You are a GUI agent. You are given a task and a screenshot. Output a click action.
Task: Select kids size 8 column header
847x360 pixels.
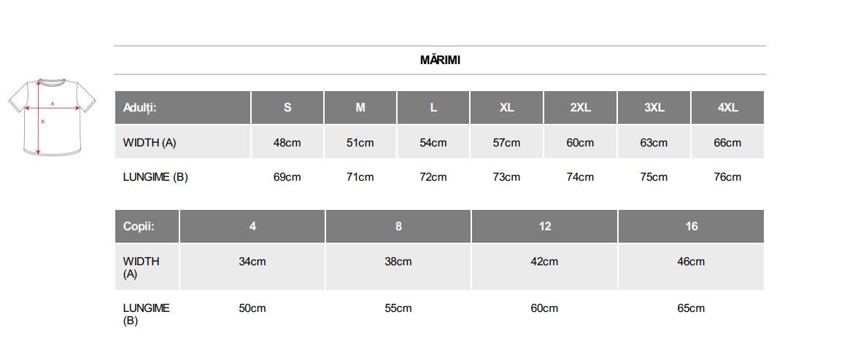[x=398, y=226]
